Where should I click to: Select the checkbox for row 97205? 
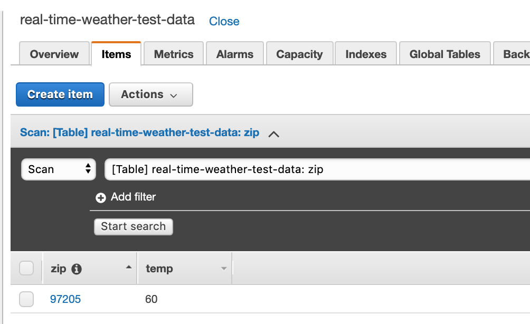pos(26,299)
